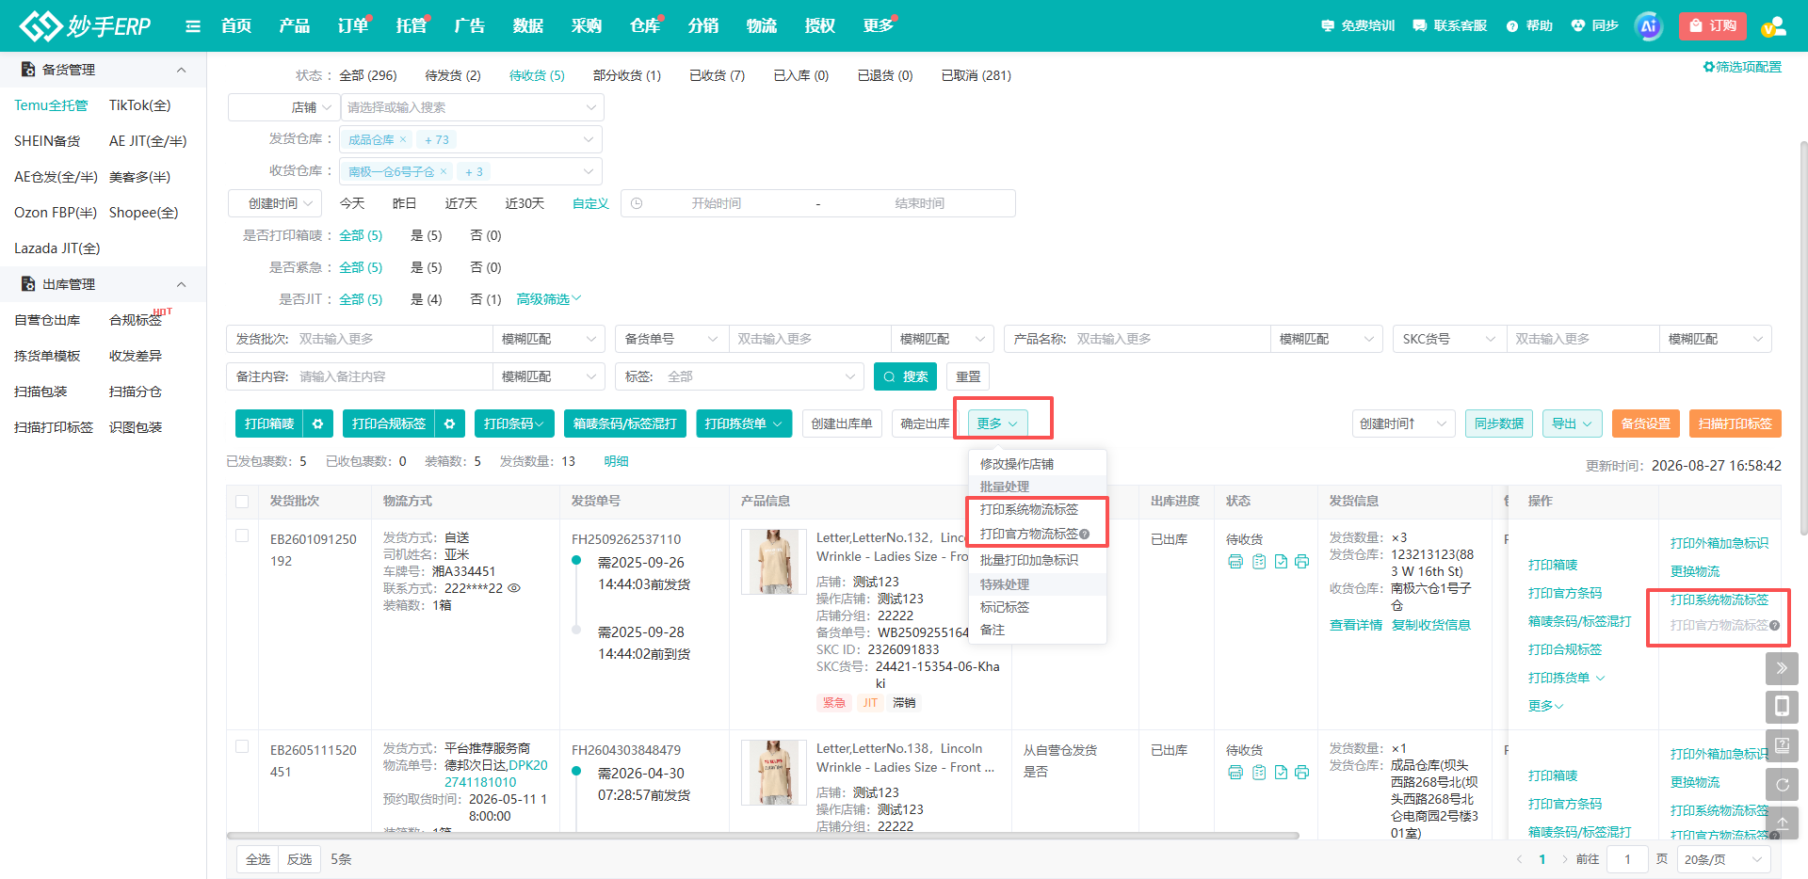
Task: Expand 高级筛选 advanced filters
Action: click(549, 299)
